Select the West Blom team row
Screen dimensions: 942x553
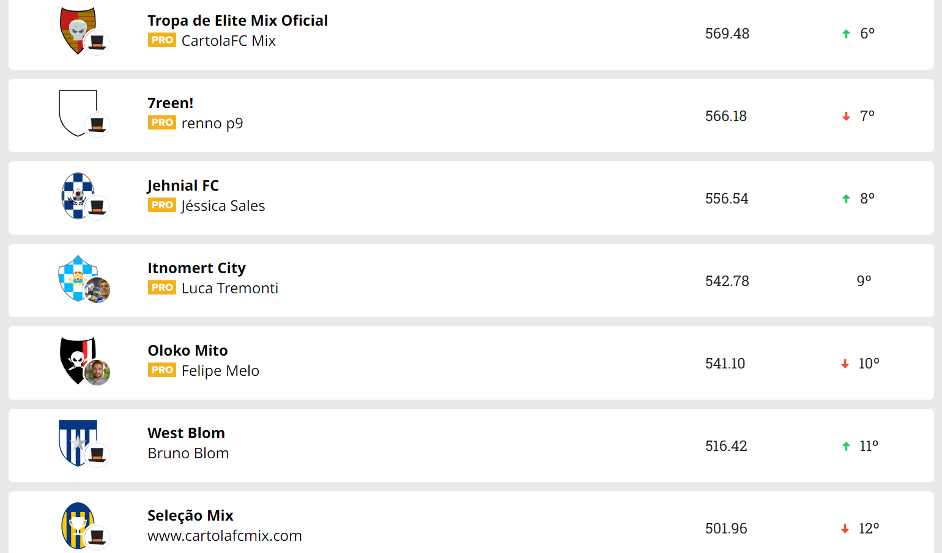click(471, 445)
